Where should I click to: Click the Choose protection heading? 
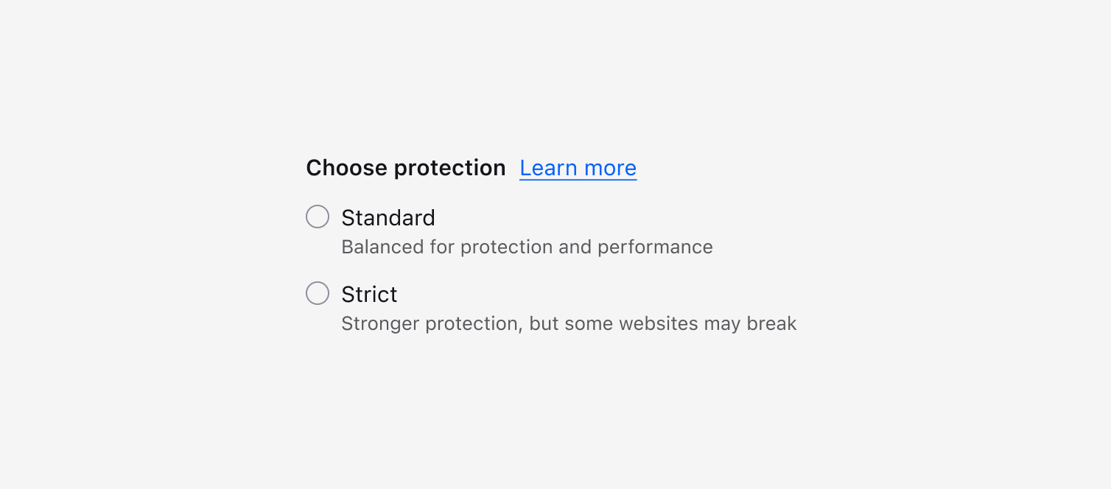[x=406, y=169]
